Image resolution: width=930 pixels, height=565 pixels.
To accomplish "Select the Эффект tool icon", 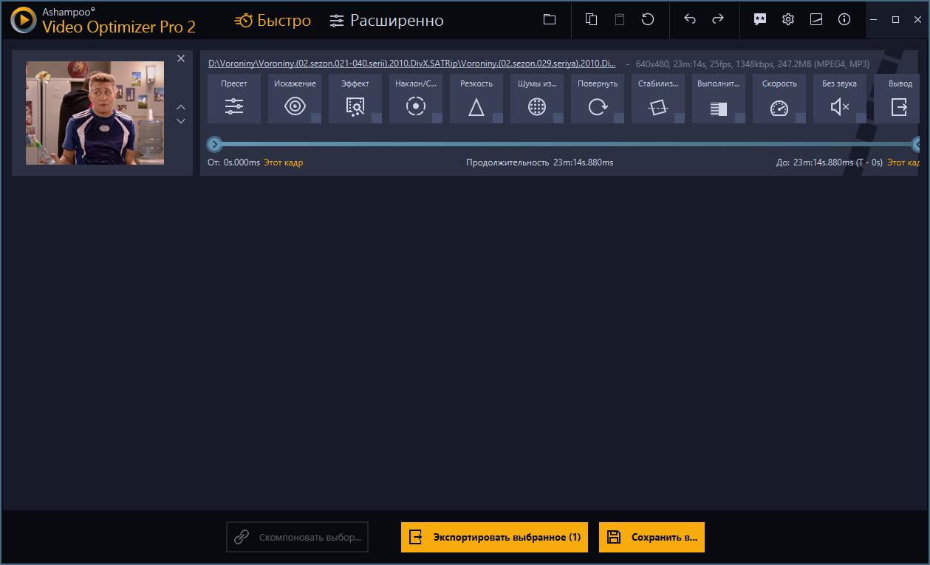I will [355, 106].
